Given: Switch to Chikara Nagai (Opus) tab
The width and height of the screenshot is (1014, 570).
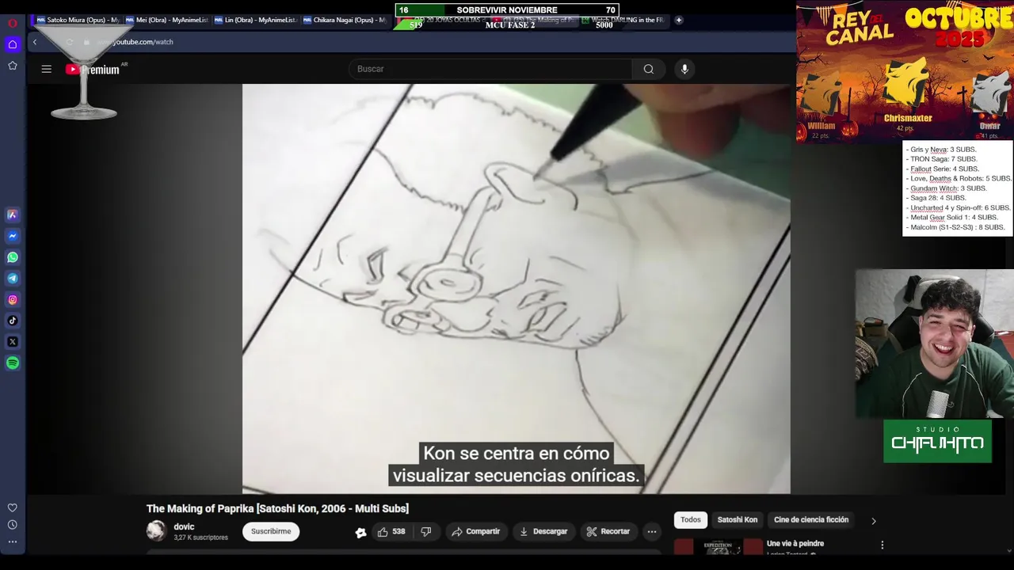Looking at the screenshot, I should click(345, 20).
